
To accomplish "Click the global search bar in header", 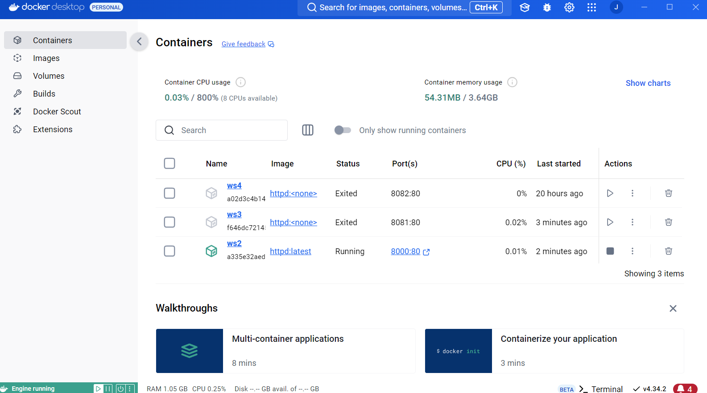I will 404,8.
